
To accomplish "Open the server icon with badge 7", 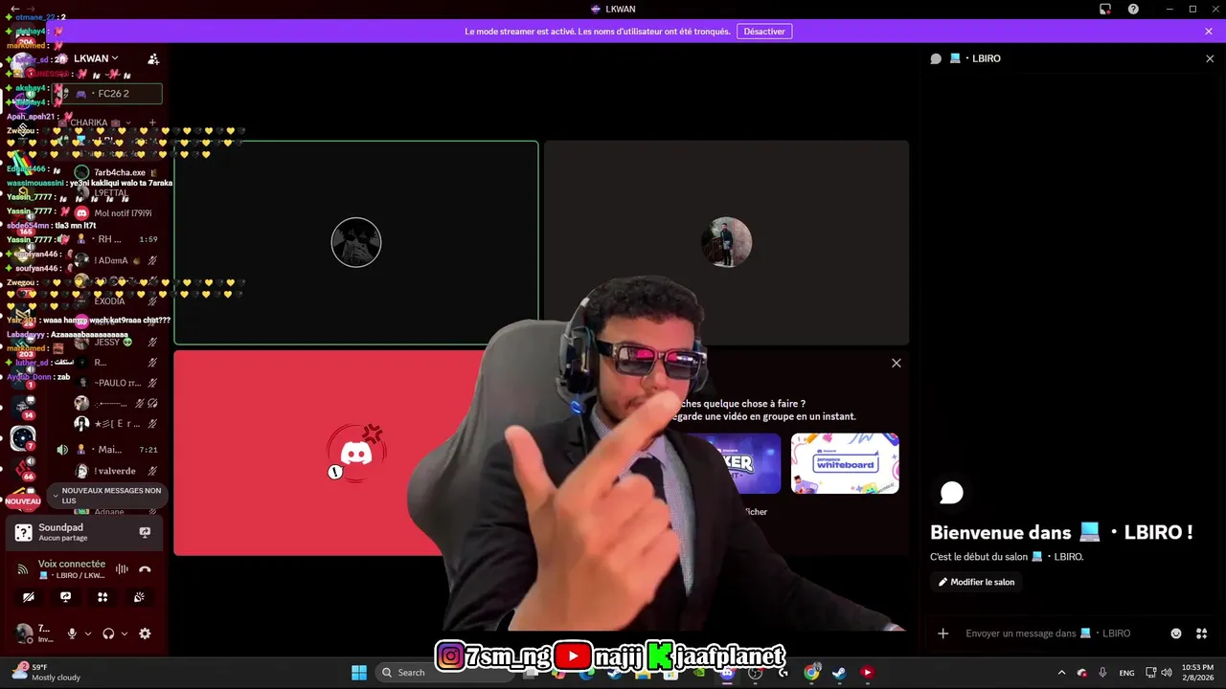I will 23,438.
